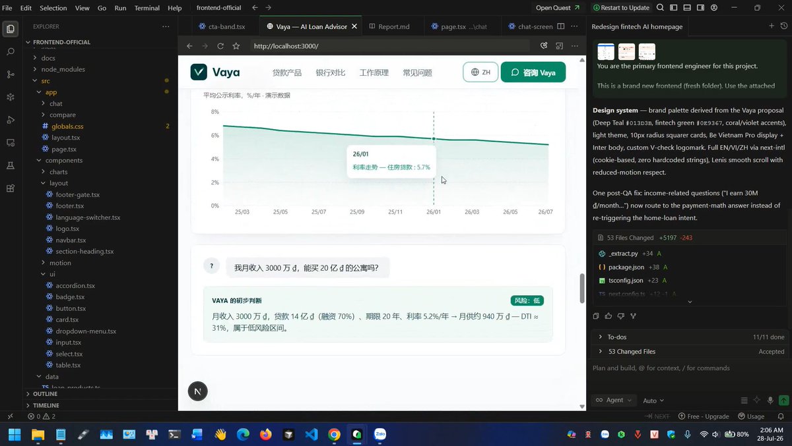
Task: Expand the To-dos list
Action: coord(688,337)
